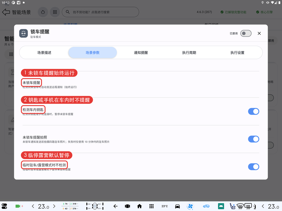The image size is (282, 211).
Task: Click the 未锁车提醒拍照 setting label
Action: click(x=35, y=137)
